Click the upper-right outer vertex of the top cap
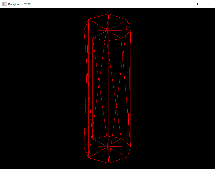This screenshot has height=169, width=215. click(128, 20)
